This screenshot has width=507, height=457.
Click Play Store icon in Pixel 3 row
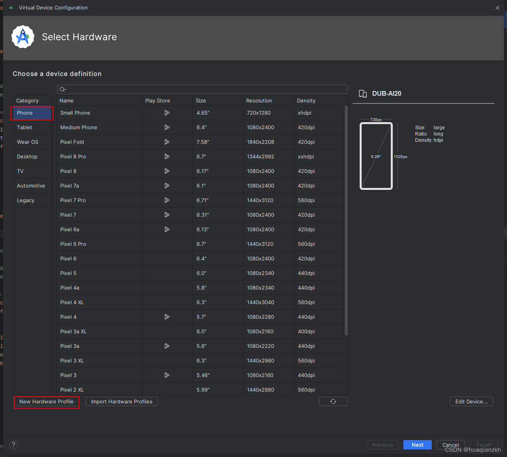point(167,375)
